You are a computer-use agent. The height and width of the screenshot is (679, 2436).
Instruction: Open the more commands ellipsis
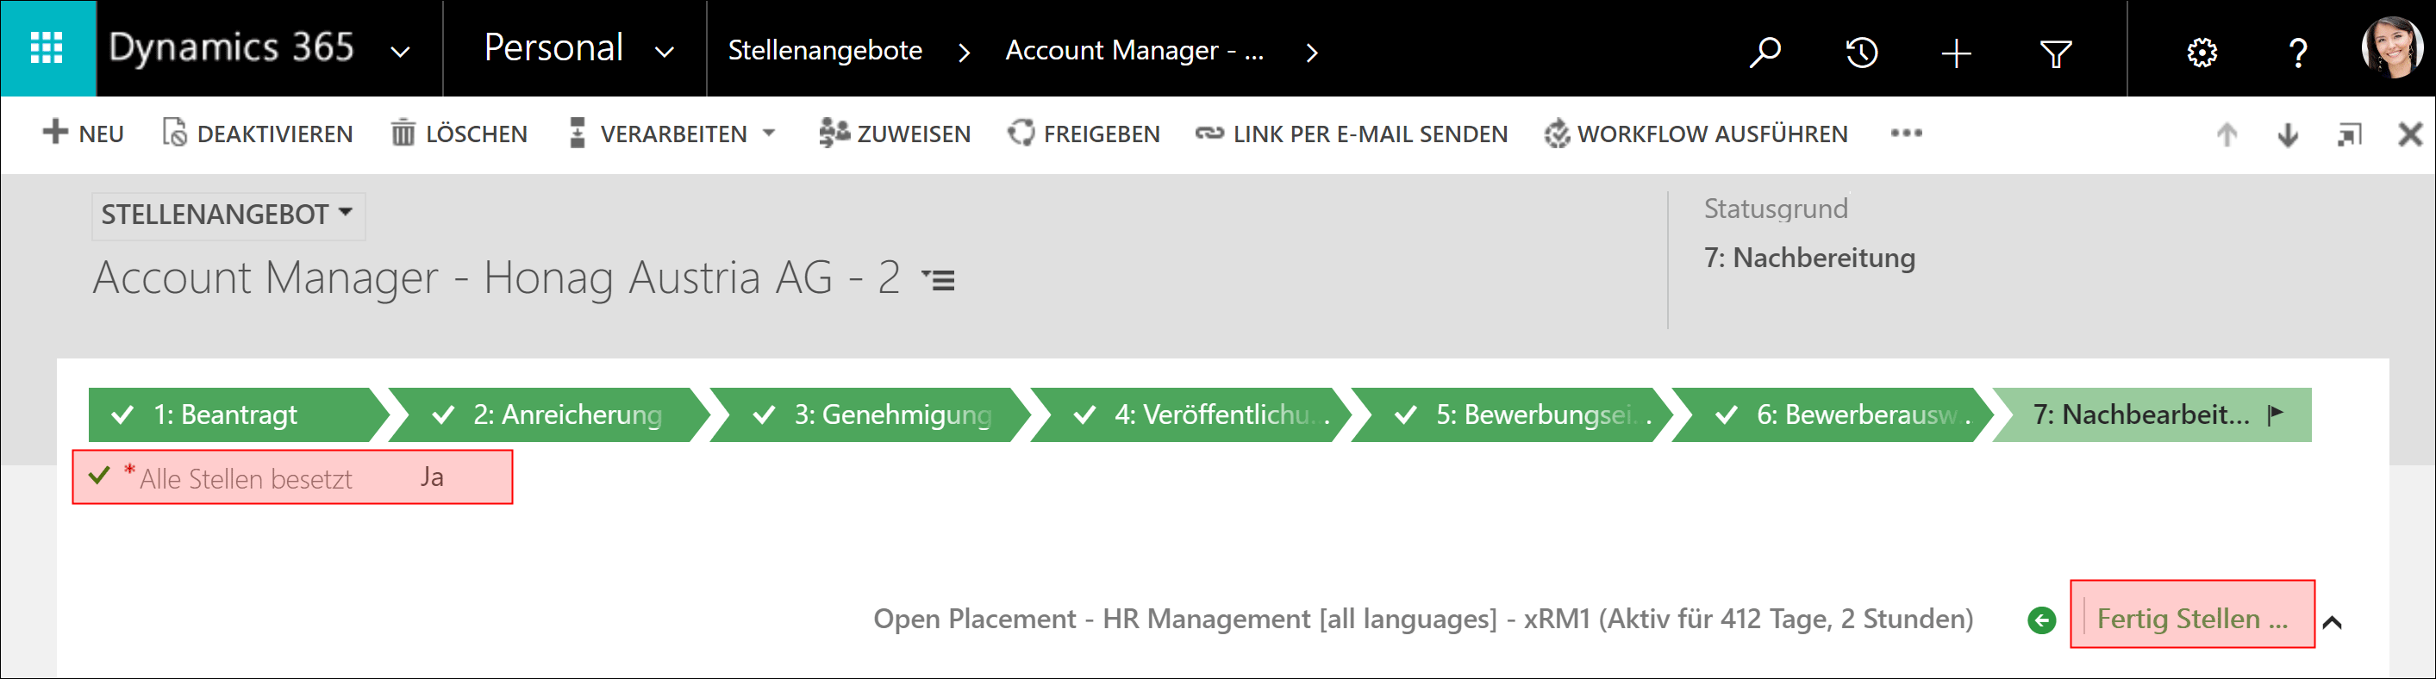tap(1907, 134)
